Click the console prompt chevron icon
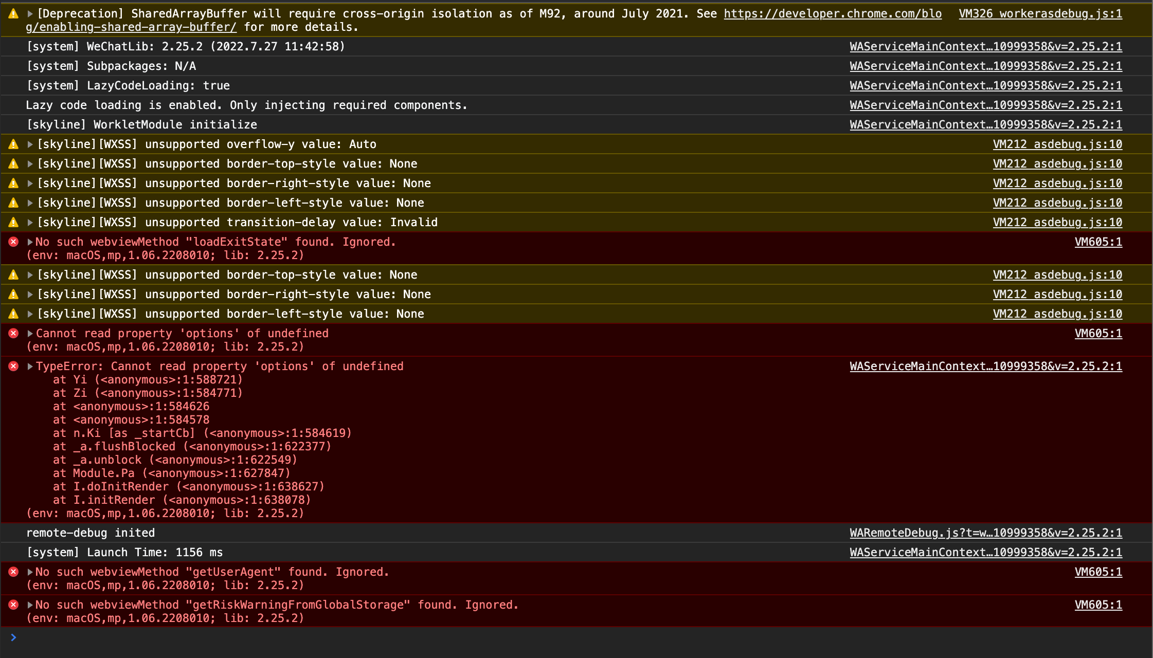 14,637
